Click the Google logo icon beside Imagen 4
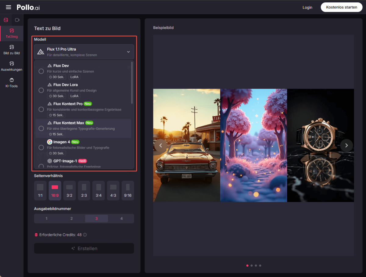The width and height of the screenshot is (366, 277). (50, 142)
